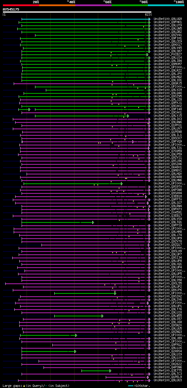Select hit UniRef100_O82622

[x=168, y=364]
